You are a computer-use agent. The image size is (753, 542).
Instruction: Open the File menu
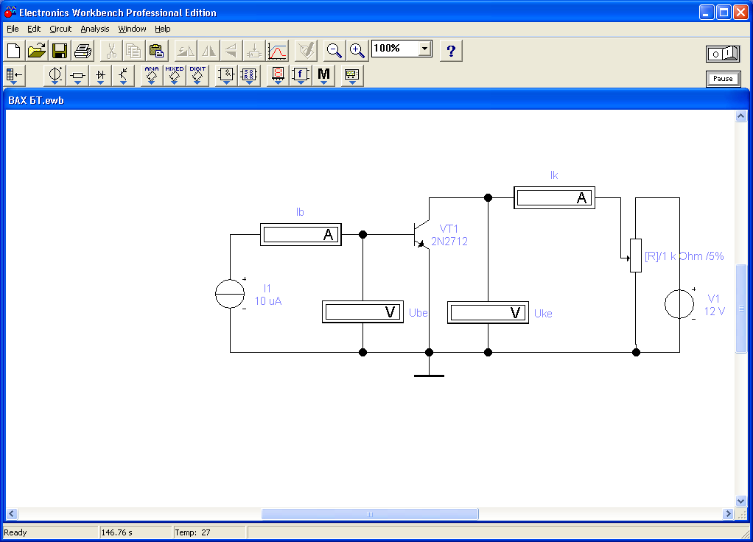click(13, 29)
